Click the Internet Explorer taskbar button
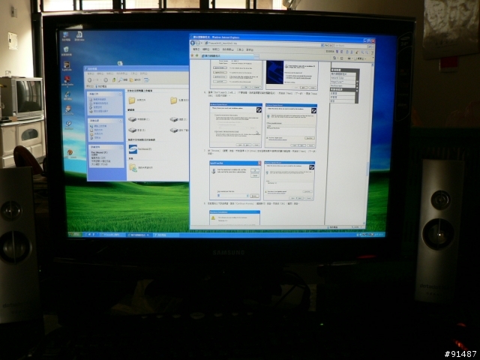Viewport: 480px width, 360px height. 138,235
